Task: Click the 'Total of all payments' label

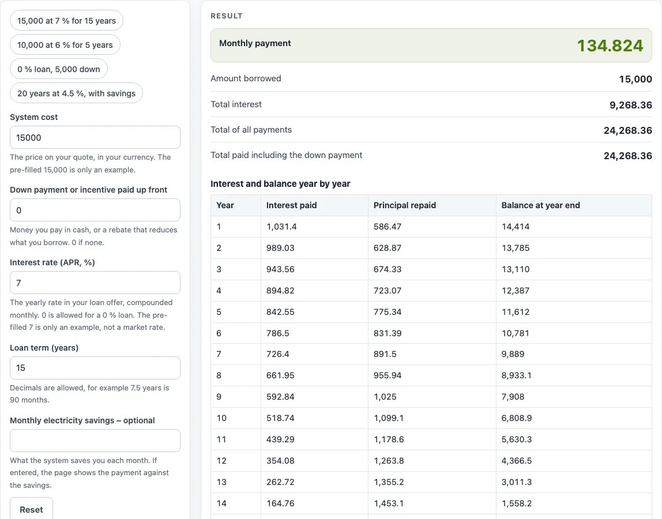Action: tap(251, 130)
